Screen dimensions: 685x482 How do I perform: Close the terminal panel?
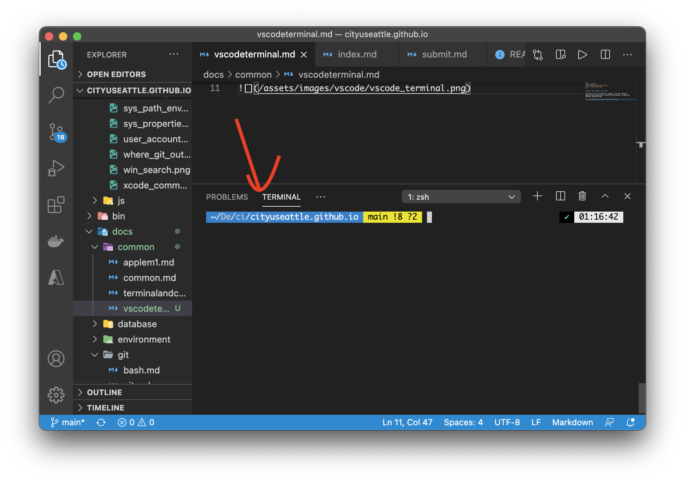point(628,196)
